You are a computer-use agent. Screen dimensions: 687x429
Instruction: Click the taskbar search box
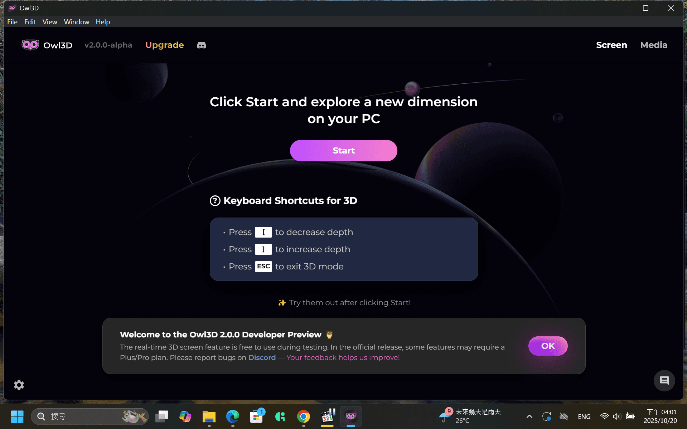tap(89, 416)
